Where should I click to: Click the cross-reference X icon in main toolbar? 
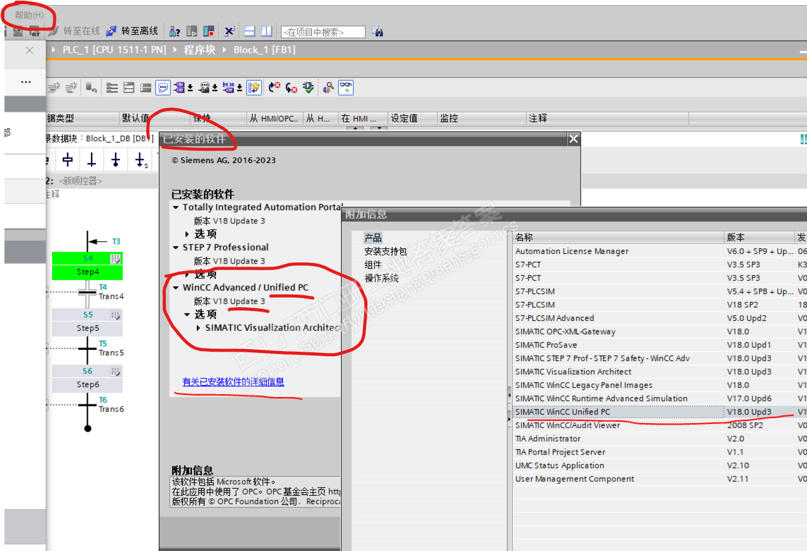[x=229, y=31]
